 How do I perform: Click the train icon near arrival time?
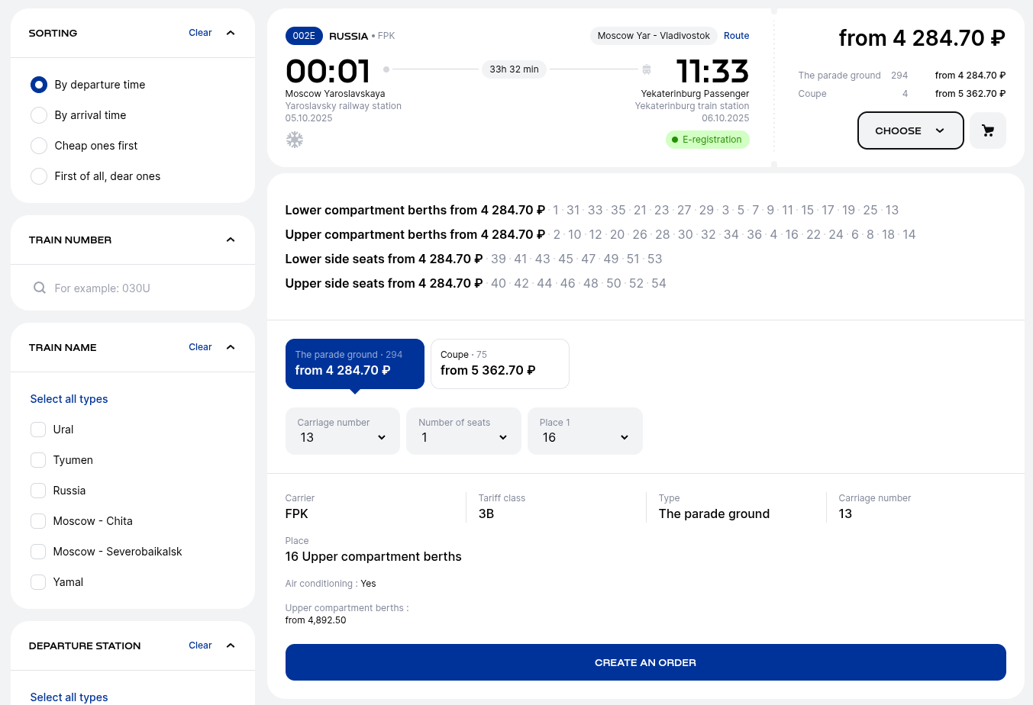pos(647,69)
